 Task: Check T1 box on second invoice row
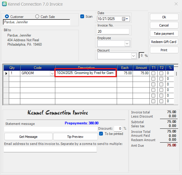pyautogui.click(x=153, y=79)
